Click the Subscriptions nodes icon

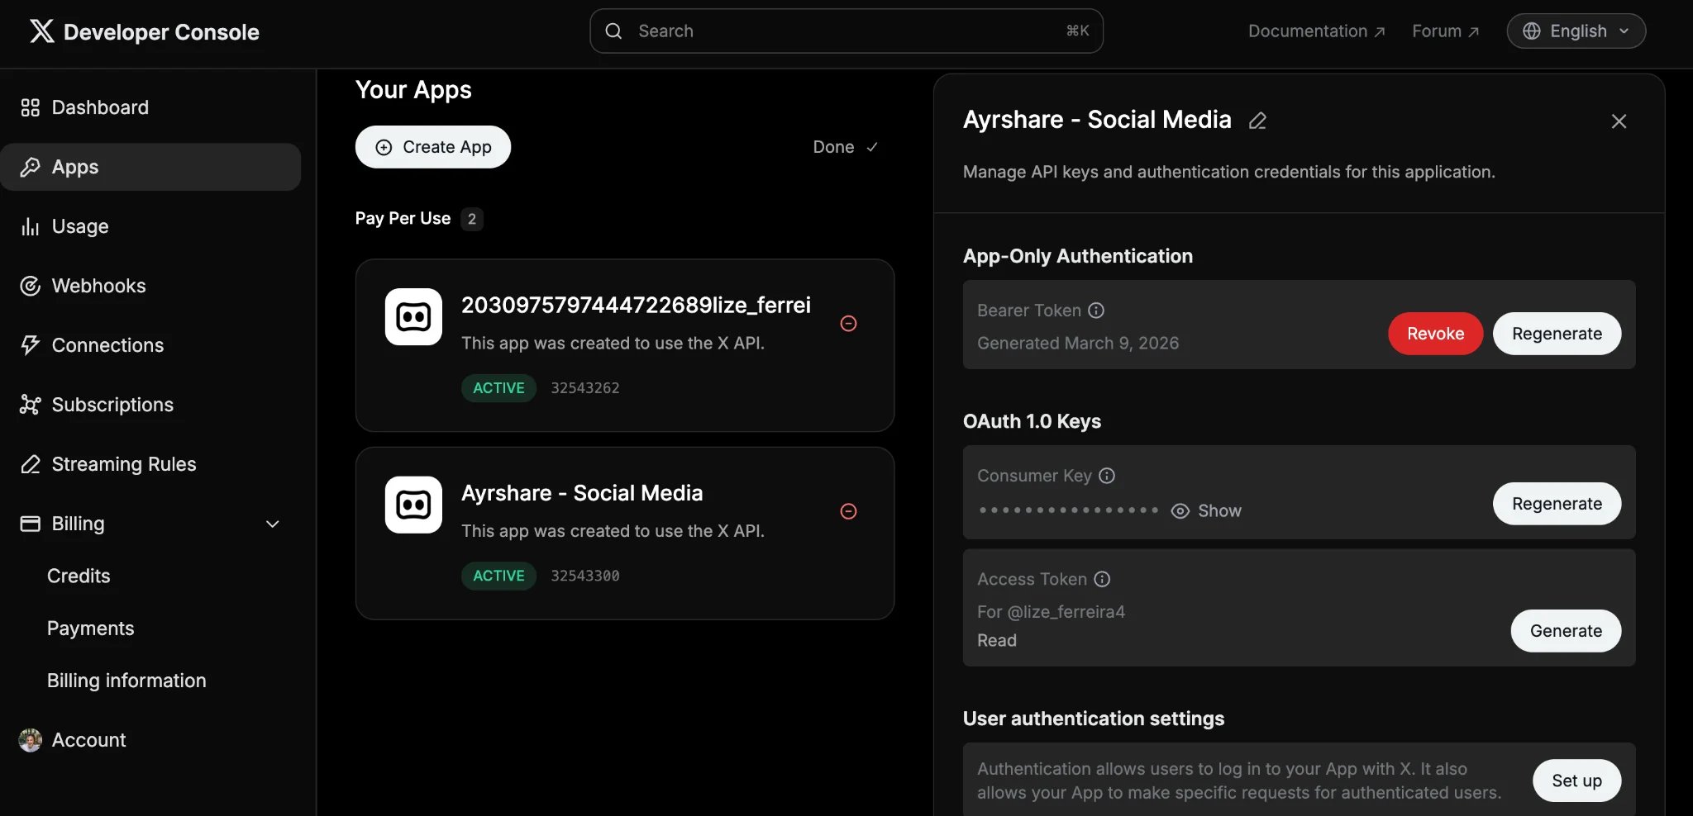[x=31, y=405]
